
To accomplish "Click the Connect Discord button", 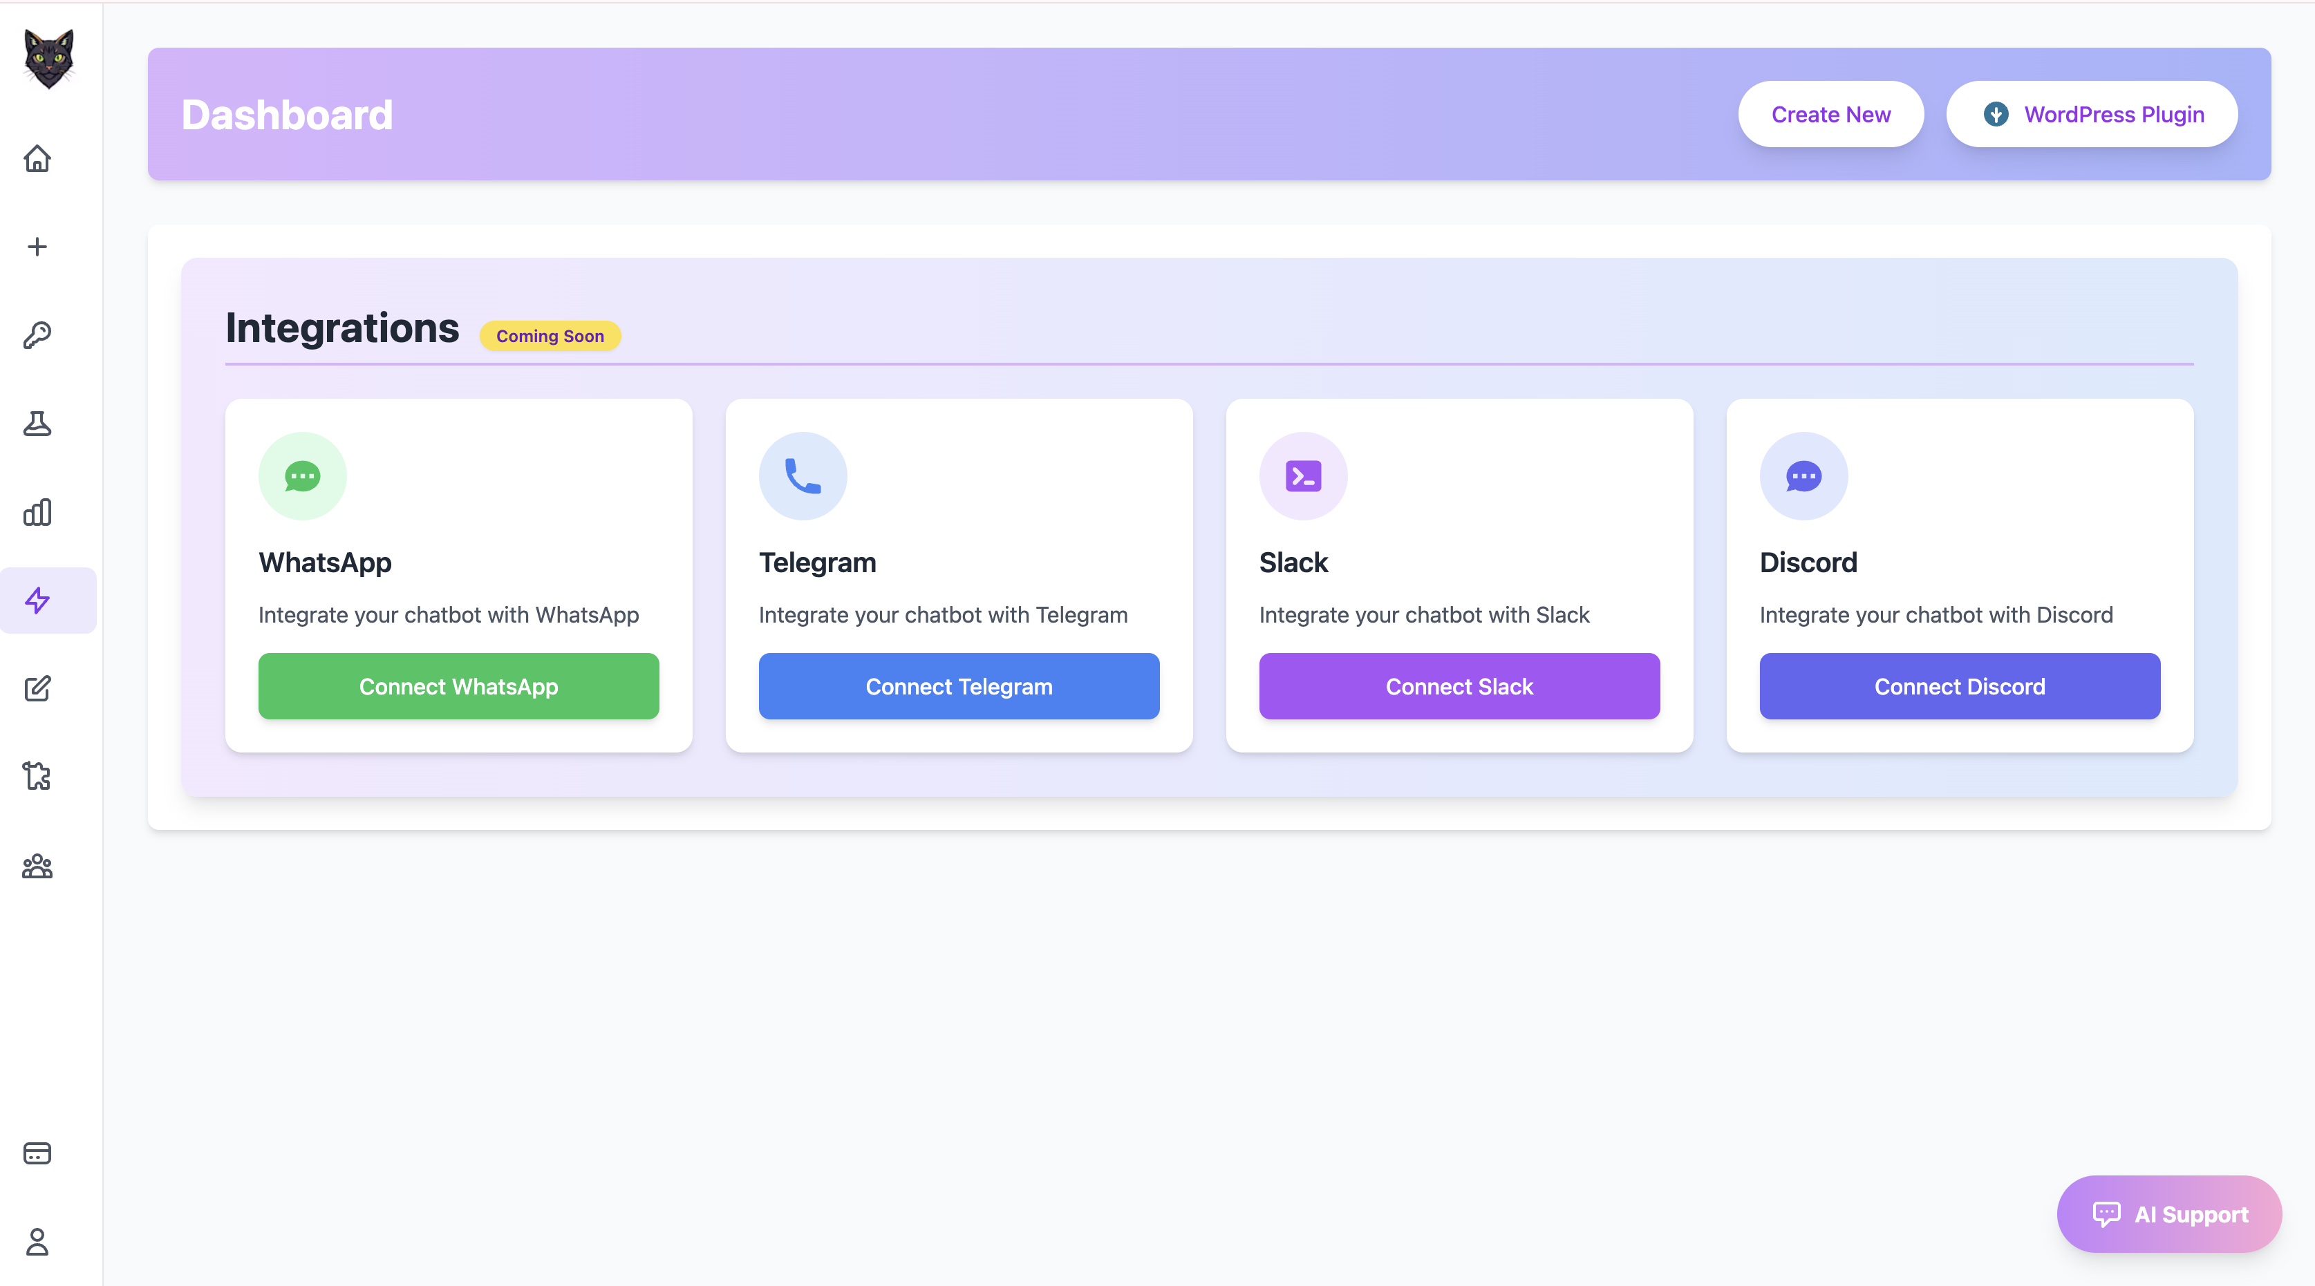I will 1959,687.
